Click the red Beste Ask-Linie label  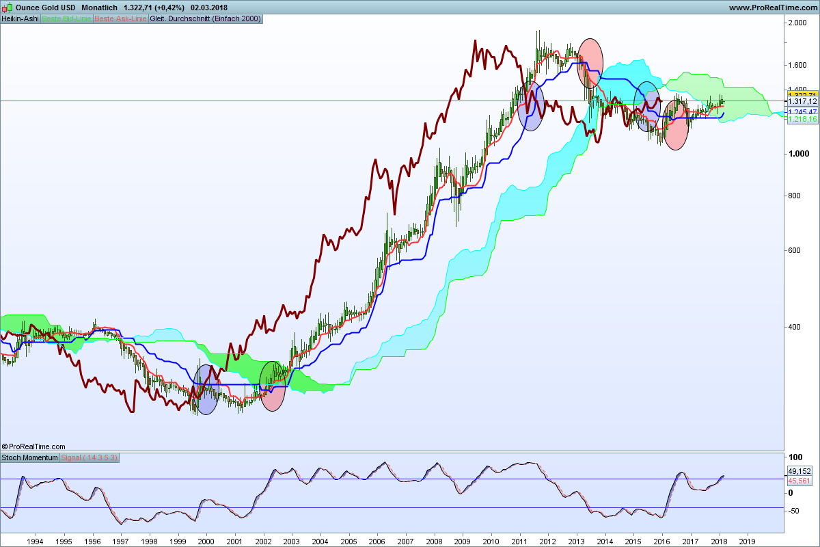click(120, 18)
